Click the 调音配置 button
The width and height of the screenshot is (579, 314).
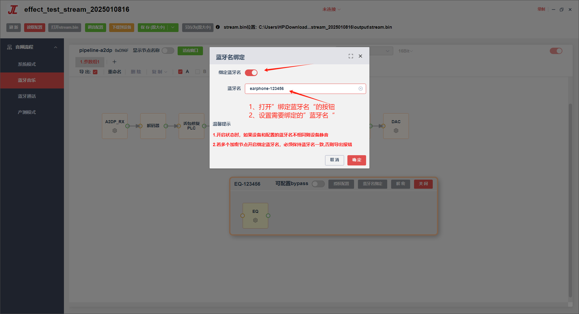(95, 27)
